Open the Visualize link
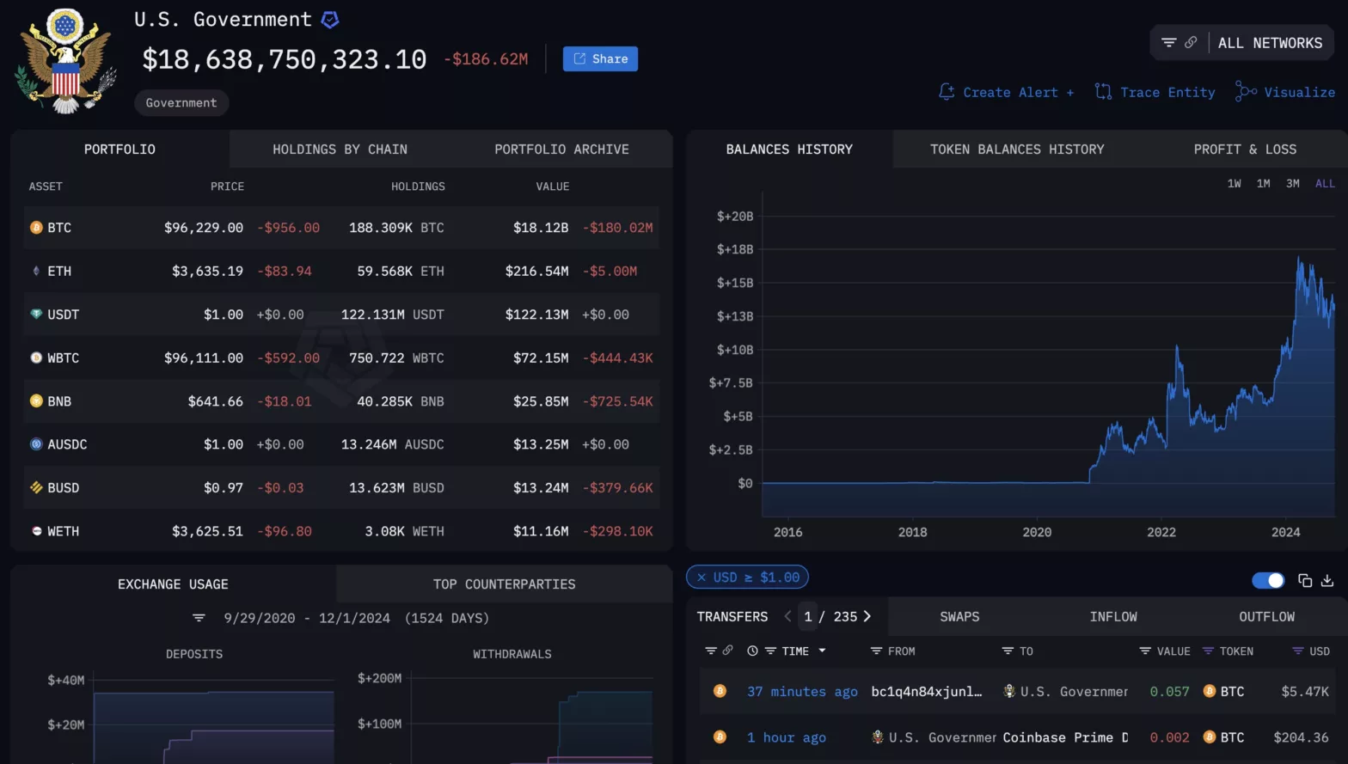The image size is (1348, 764). (1299, 92)
